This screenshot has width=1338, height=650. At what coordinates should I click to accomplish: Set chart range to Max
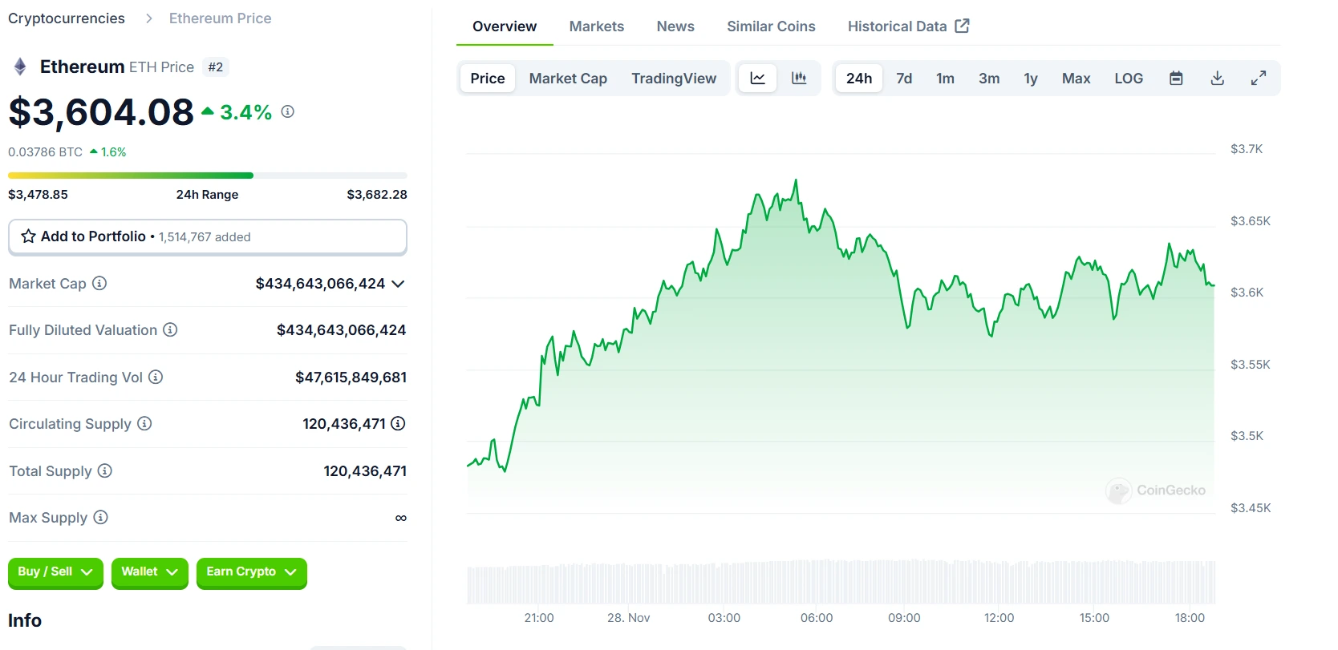click(1076, 78)
